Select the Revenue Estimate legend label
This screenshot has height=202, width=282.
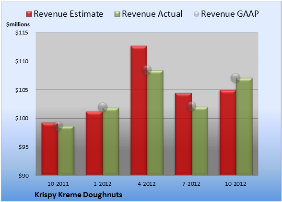click(69, 14)
